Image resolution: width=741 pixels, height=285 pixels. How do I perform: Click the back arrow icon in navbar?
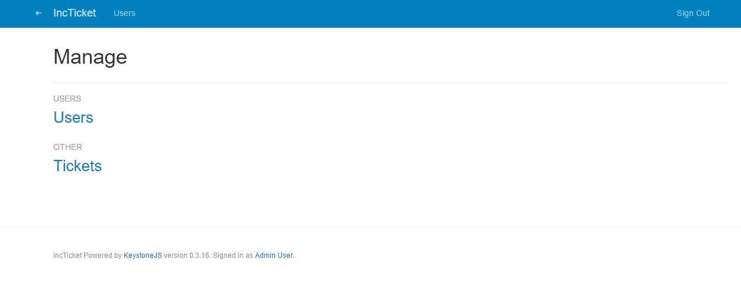pyautogui.click(x=38, y=13)
